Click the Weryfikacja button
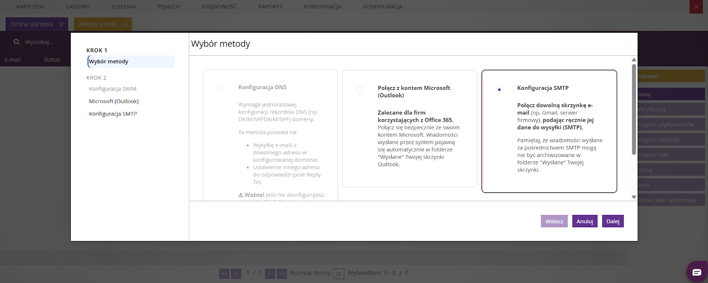 [670, 109]
